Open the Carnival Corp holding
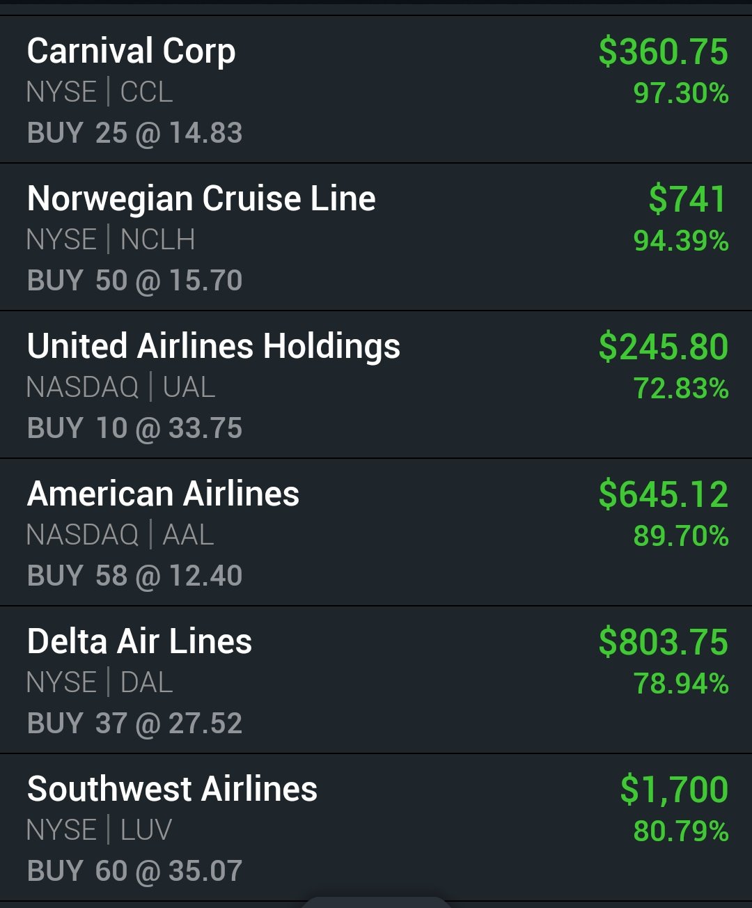 (376, 89)
